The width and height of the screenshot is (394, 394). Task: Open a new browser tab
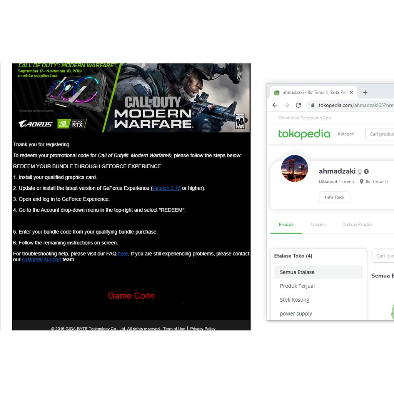tap(365, 92)
